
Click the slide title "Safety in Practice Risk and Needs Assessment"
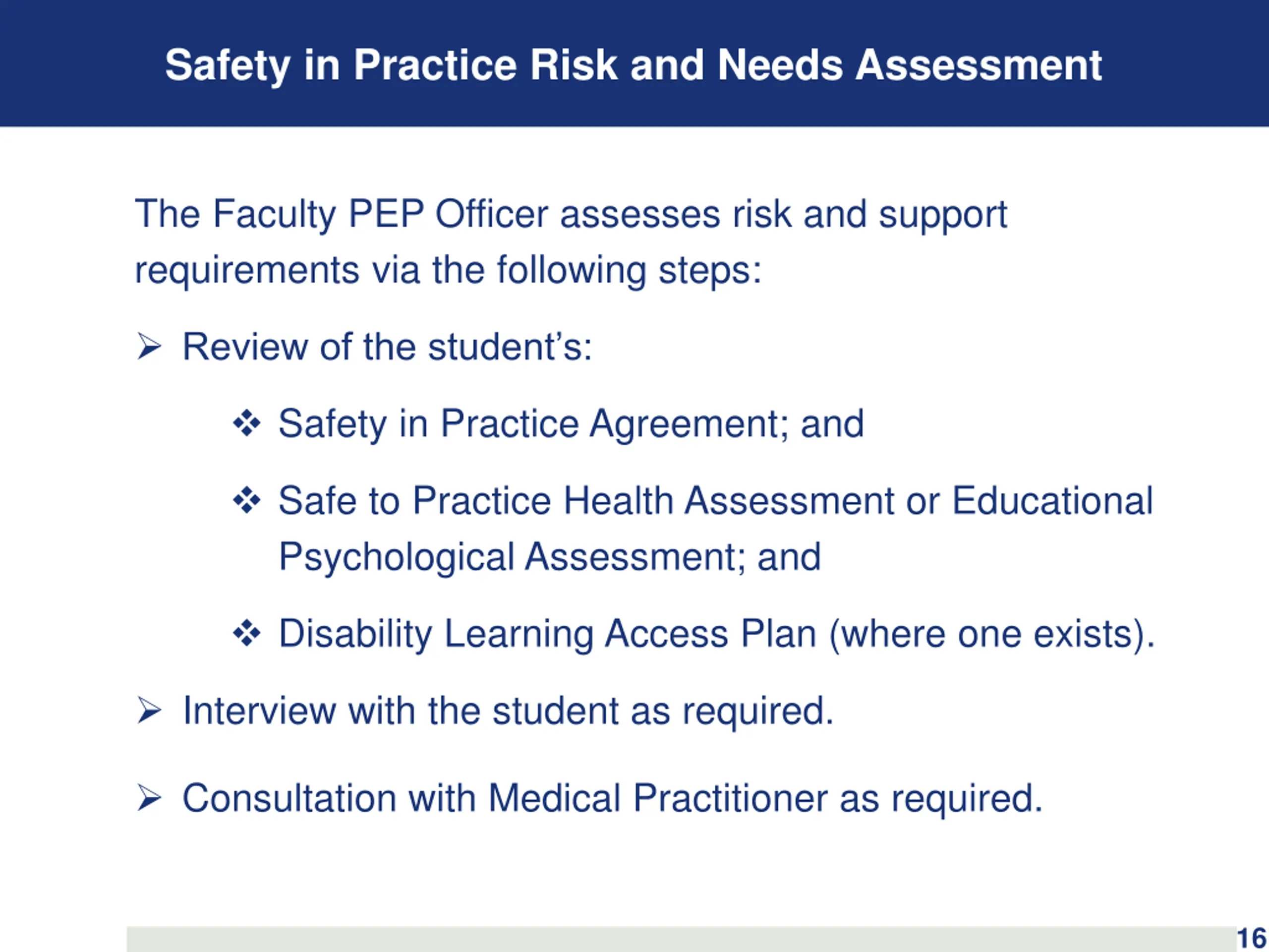[x=634, y=64]
